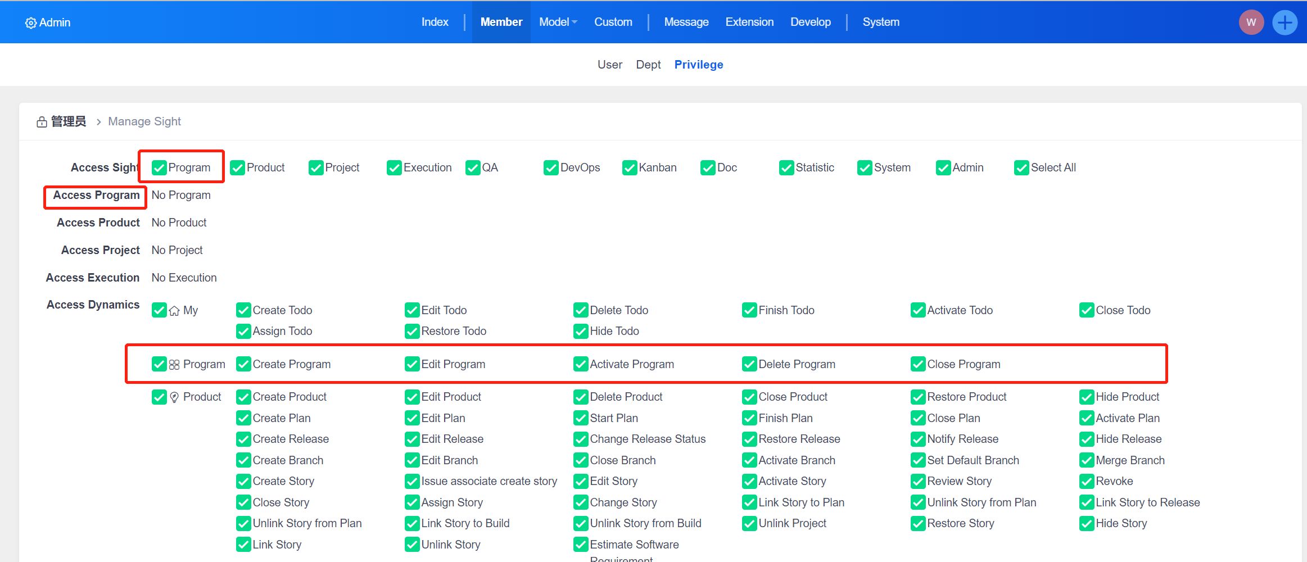The image size is (1307, 562).
Task: Uncheck the Kanban access sight checkbox
Action: click(x=629, y=168)
